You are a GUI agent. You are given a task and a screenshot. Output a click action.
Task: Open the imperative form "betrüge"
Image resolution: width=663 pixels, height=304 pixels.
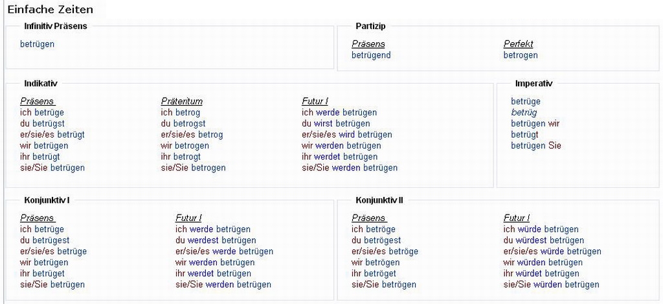525,101
